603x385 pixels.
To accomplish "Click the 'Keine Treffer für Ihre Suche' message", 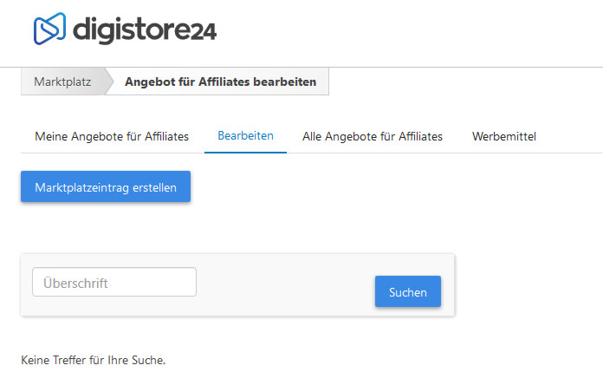I will (93, 360).
